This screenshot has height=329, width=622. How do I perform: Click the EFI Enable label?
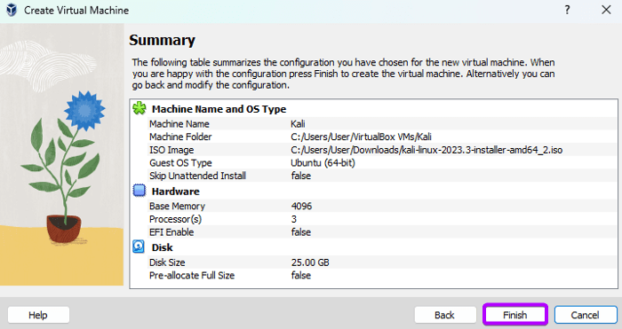coord(171,232)
